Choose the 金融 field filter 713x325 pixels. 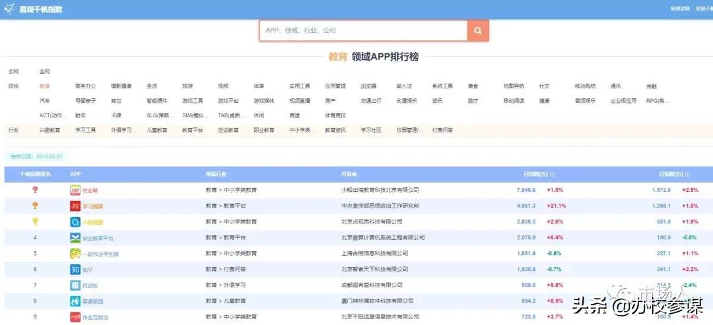(x=652, y=86)
